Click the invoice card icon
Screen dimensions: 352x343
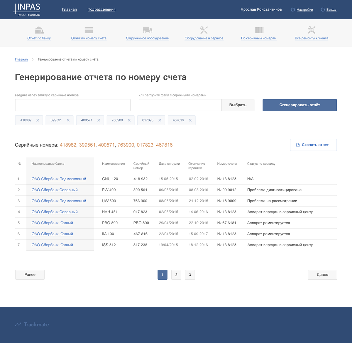click(x=89, y=30)
